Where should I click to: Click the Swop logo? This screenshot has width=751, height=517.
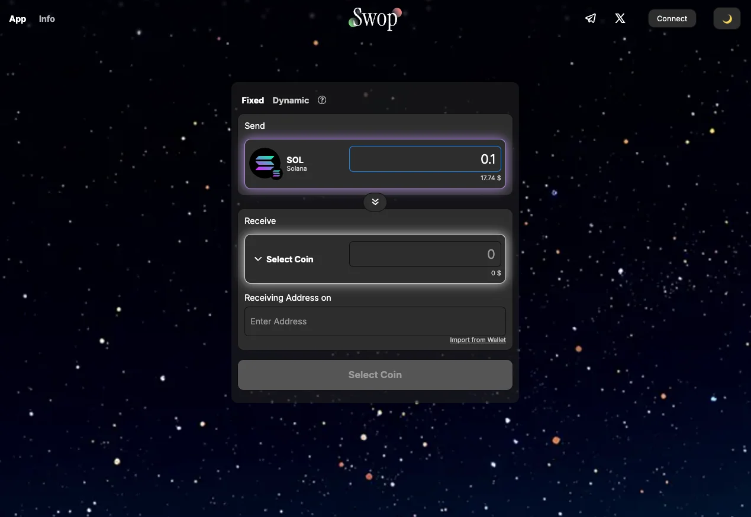pyautogui.click(x=375, y=18)
